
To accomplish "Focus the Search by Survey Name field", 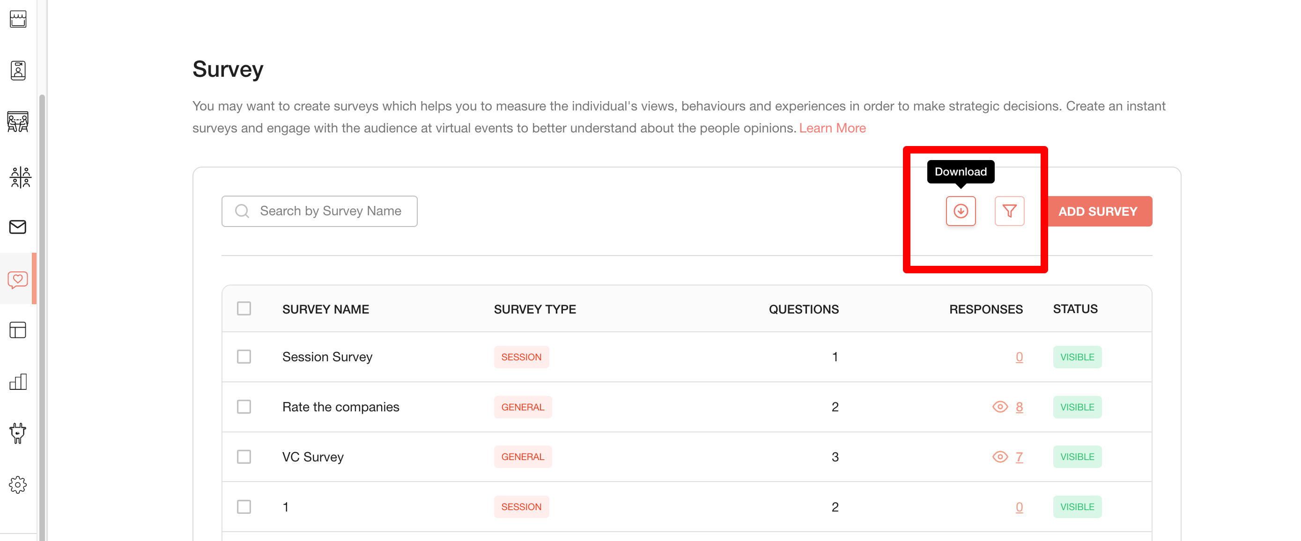I will pos(319,211).
